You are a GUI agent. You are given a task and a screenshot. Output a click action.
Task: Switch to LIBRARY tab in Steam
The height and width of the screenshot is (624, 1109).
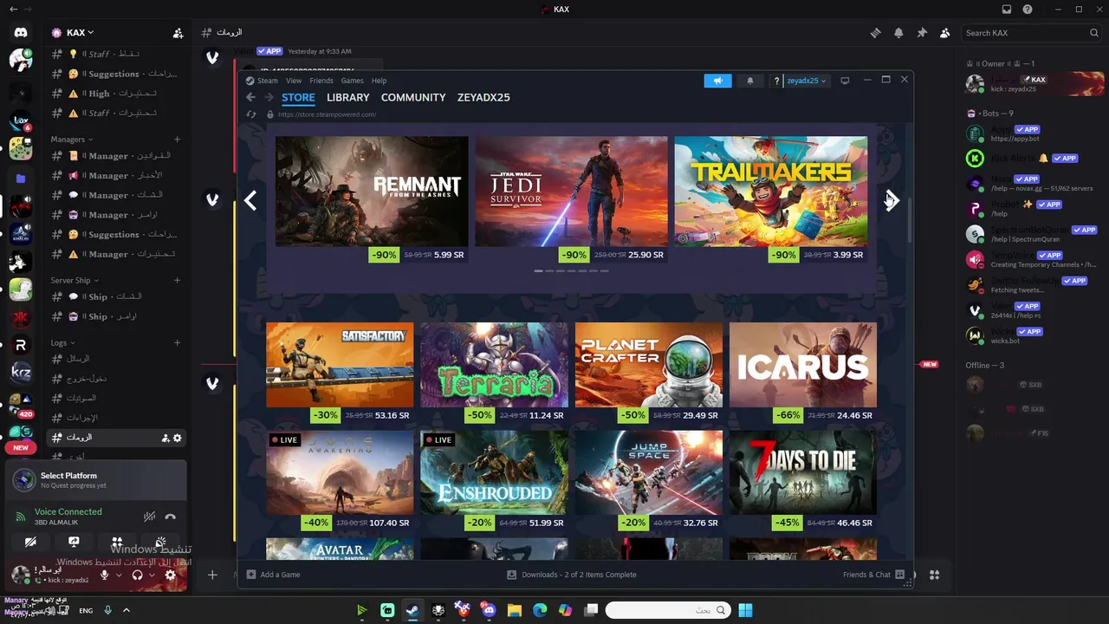point(348,97)
